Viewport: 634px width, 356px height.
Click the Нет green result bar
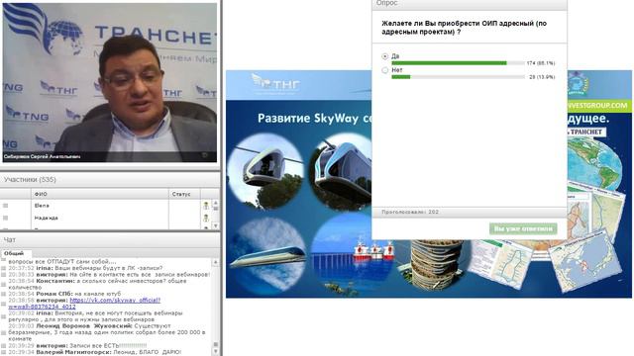click(x=400, y=77)
